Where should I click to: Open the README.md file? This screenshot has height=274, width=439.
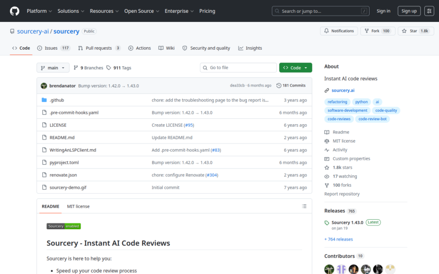point(62,137)
